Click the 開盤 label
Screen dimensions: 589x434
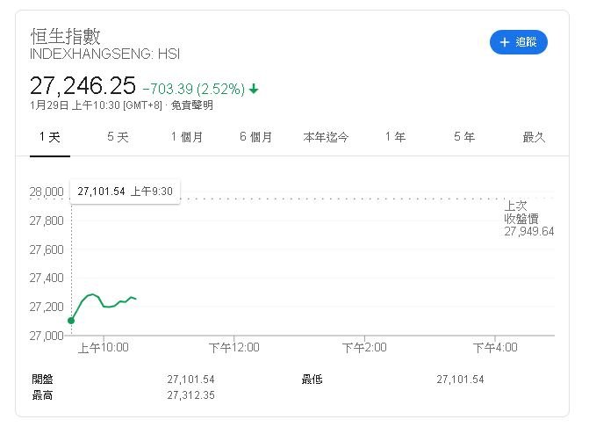[42, 380]
